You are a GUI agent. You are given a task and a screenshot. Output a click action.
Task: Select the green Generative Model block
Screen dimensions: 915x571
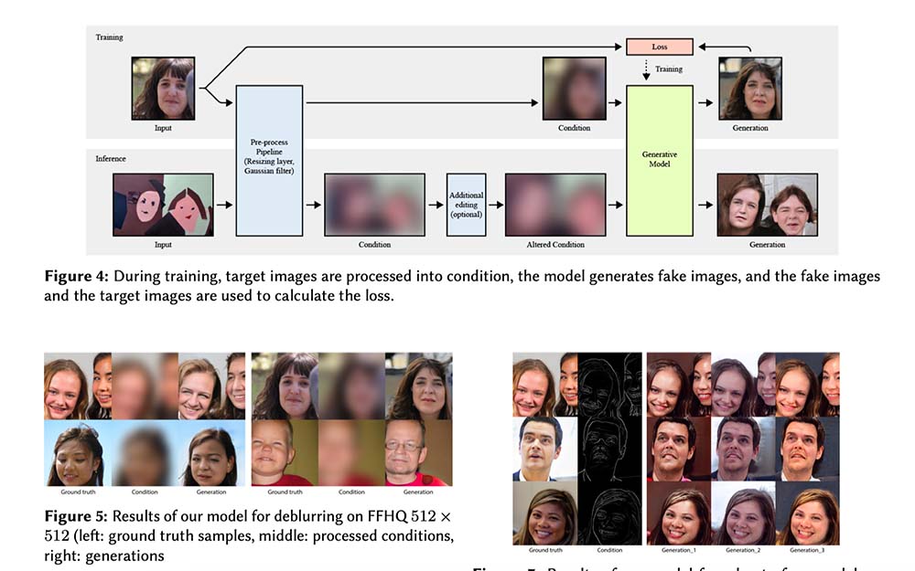click(659, 160)
